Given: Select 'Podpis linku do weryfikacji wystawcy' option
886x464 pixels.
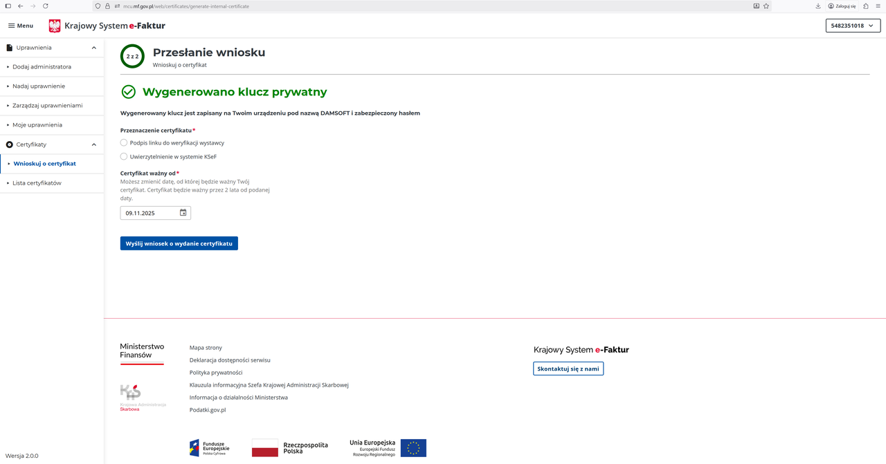Looking at the screenshot, I should 124,143.
